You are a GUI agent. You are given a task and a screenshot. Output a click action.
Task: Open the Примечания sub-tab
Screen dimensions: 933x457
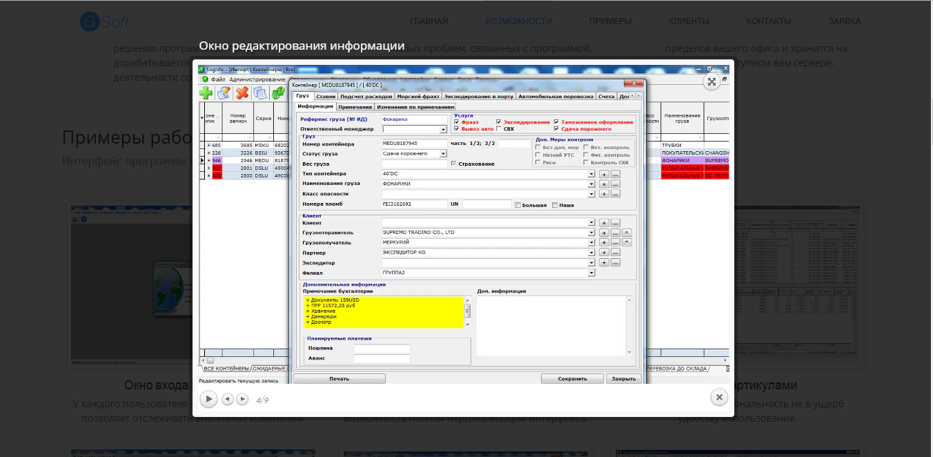[x=355, y=107]
